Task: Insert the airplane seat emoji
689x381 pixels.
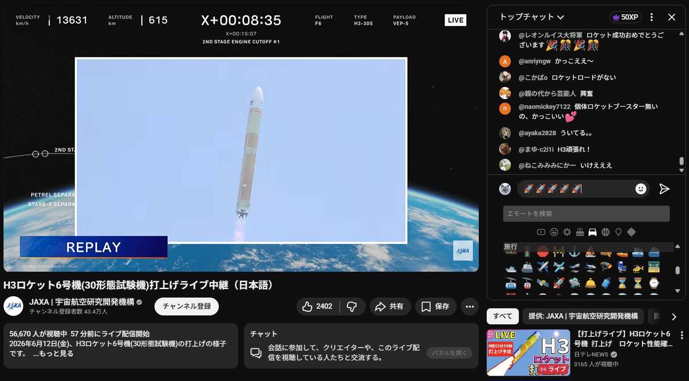Action: click(x=622, y=267)
